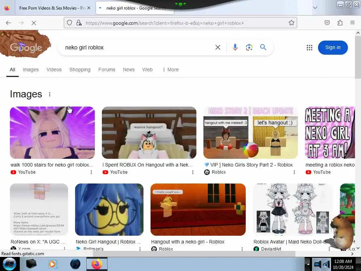Click the Firefox taskbar icon

[97, 264]
